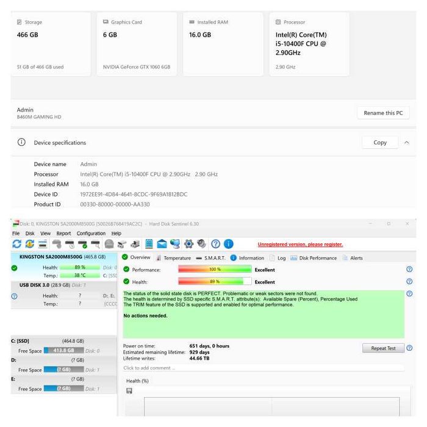Image resolution: width=427 pixels, height=427 pixels.
Task: Open the Report menu
Action: click(63, 234)
